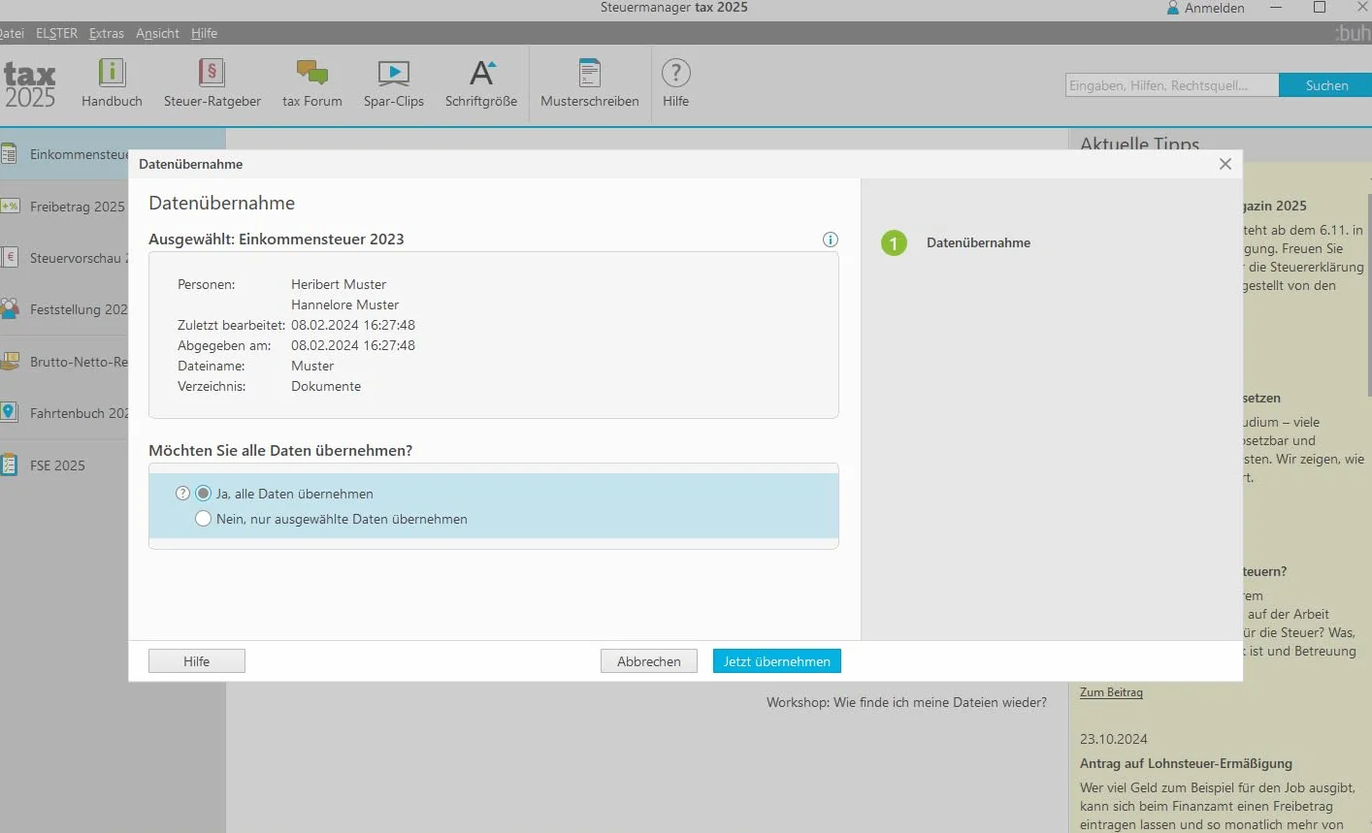Open the Extras menu

coord(107,33)
